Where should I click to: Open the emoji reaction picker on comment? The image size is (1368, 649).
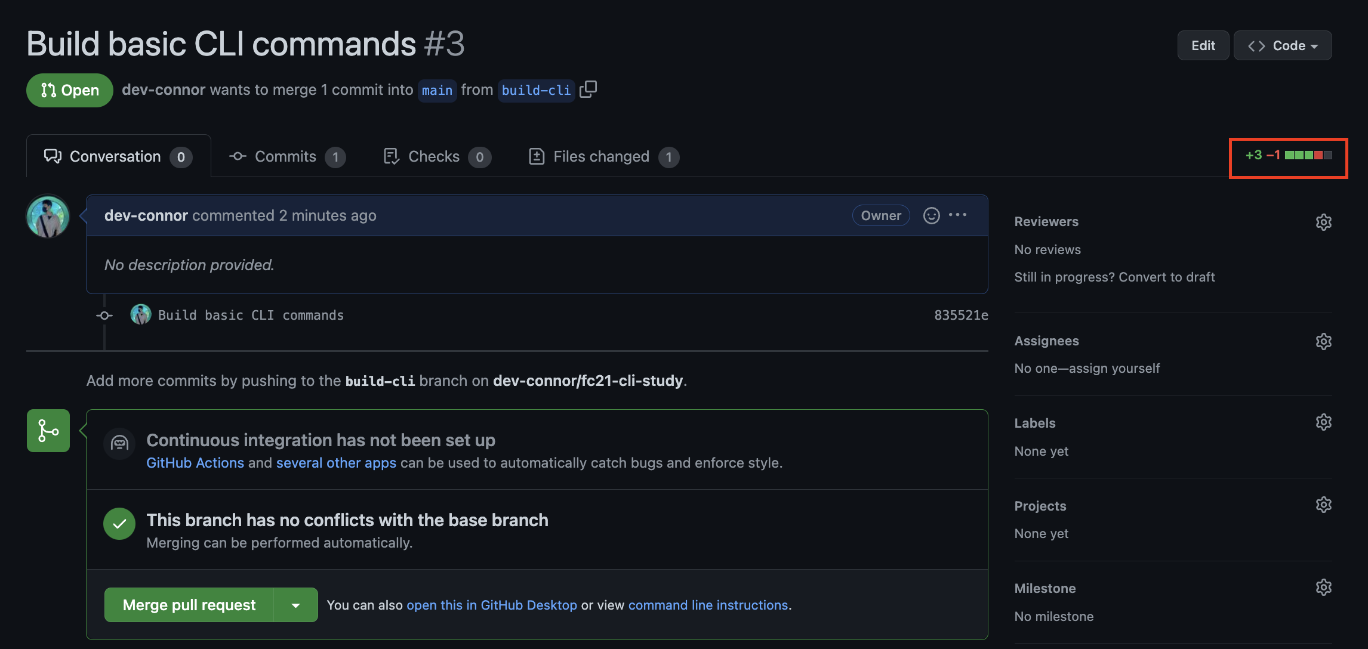pos(931,215)
